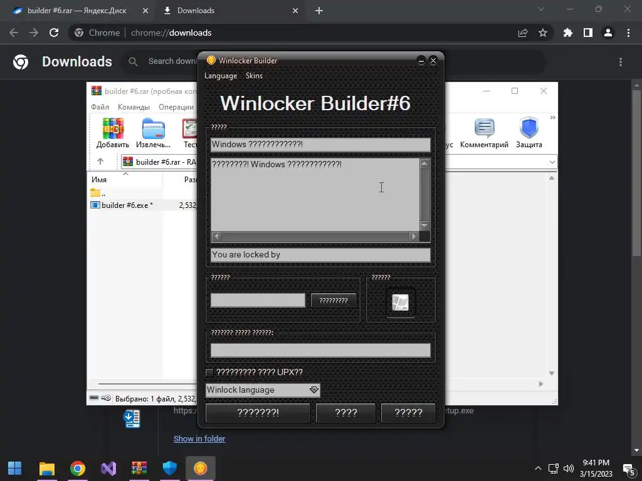
Task: Close the Winlocker Builder window
Action: pyautogui.click(x=433, y=61)
